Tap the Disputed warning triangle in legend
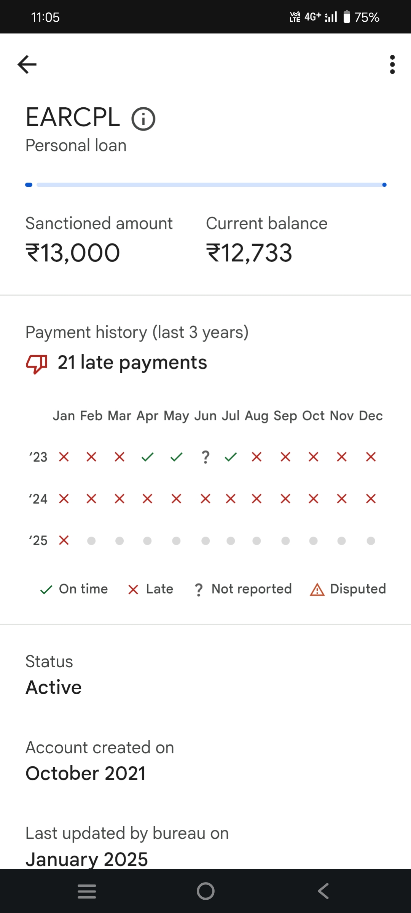 click(x=317, y=590)
